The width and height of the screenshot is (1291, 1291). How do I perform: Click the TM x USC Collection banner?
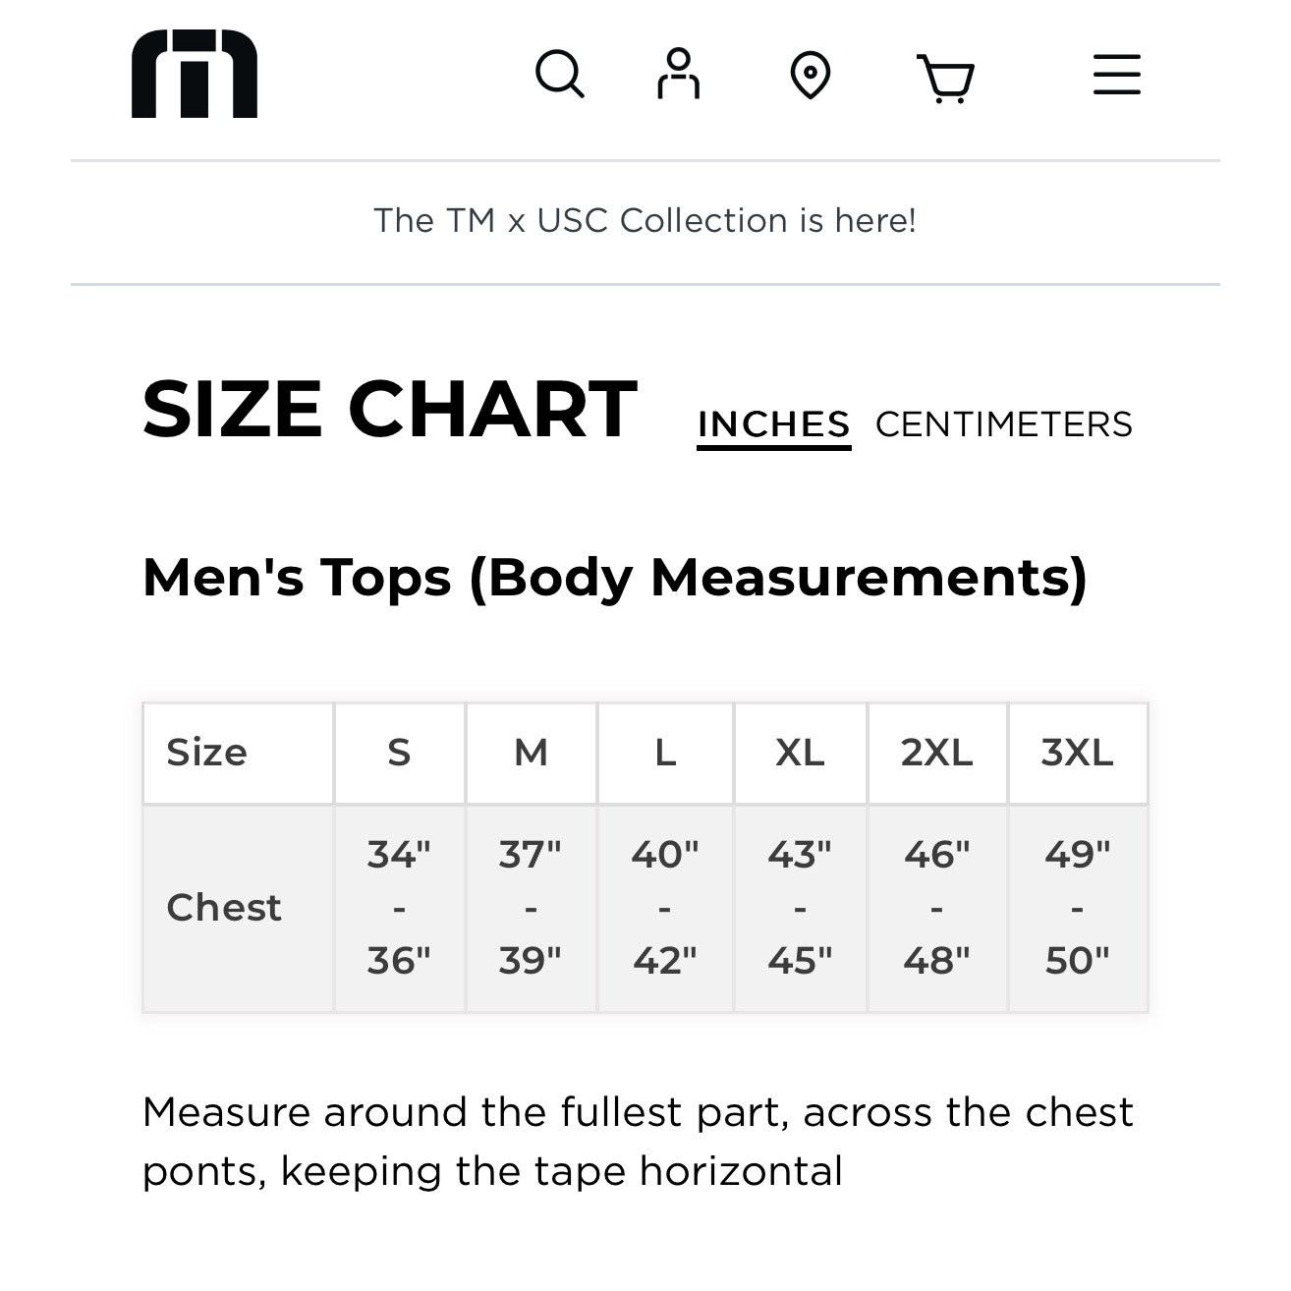tap(645, 221)
